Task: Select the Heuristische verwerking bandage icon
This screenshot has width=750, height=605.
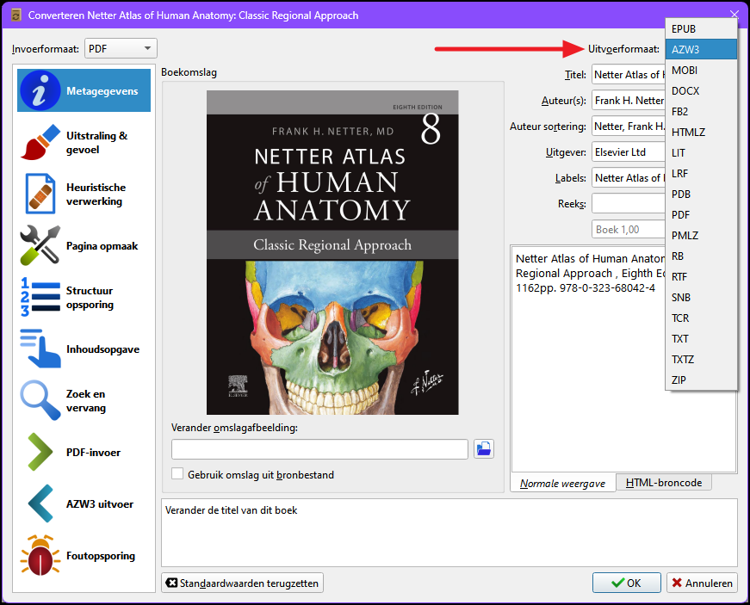Action: [x=40, y=194]
